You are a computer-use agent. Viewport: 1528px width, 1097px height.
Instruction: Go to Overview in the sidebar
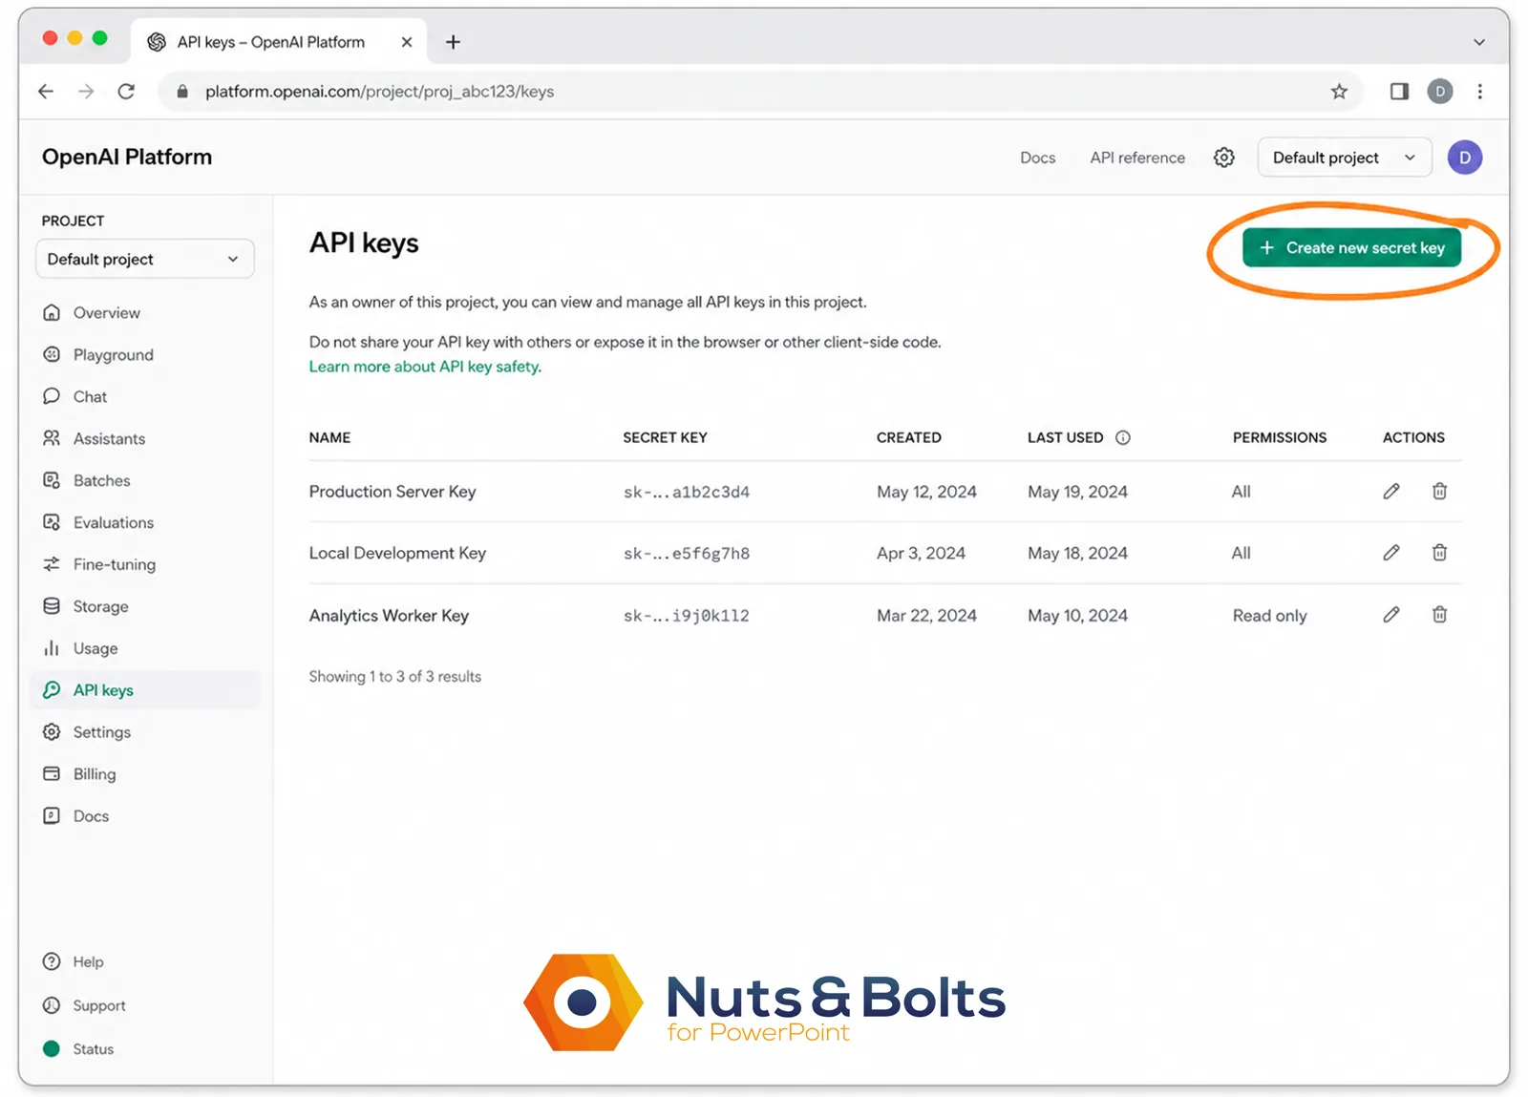[145, 313]
